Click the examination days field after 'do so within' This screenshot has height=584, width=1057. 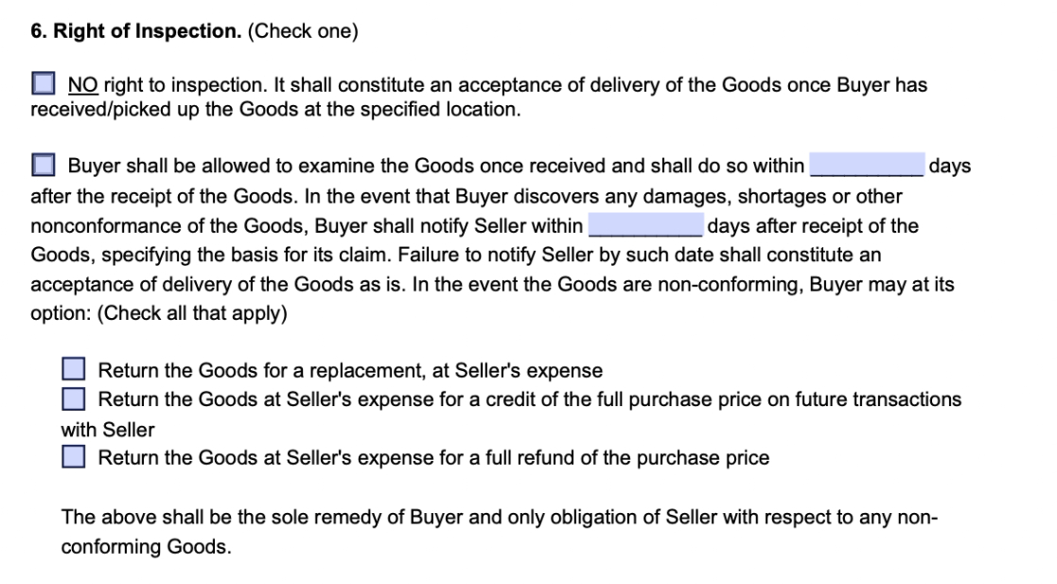tap(866, 165)
